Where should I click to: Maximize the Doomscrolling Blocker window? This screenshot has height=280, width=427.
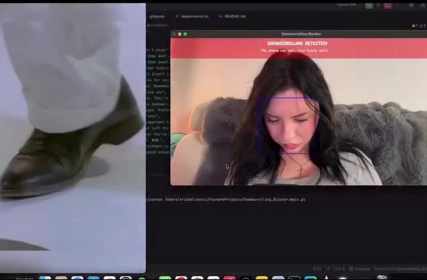(185, 34)
